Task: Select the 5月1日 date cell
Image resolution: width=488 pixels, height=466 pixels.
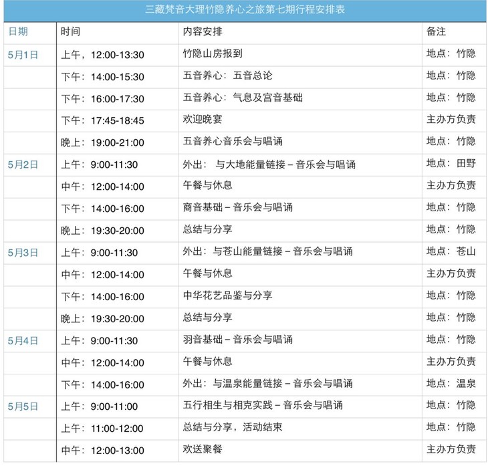Action: click(x=23, y=55)
